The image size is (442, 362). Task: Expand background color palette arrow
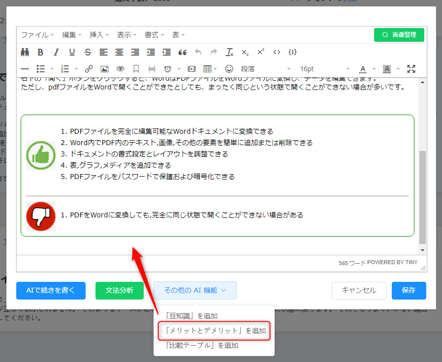click(x=398, y=69)
